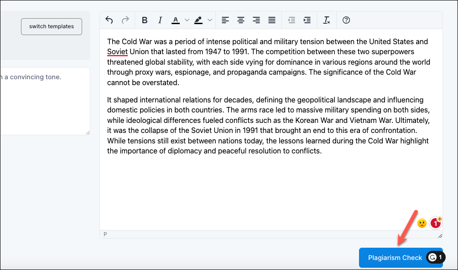Align text left
Screen dimensions: 458x270
tap(225, 20)
